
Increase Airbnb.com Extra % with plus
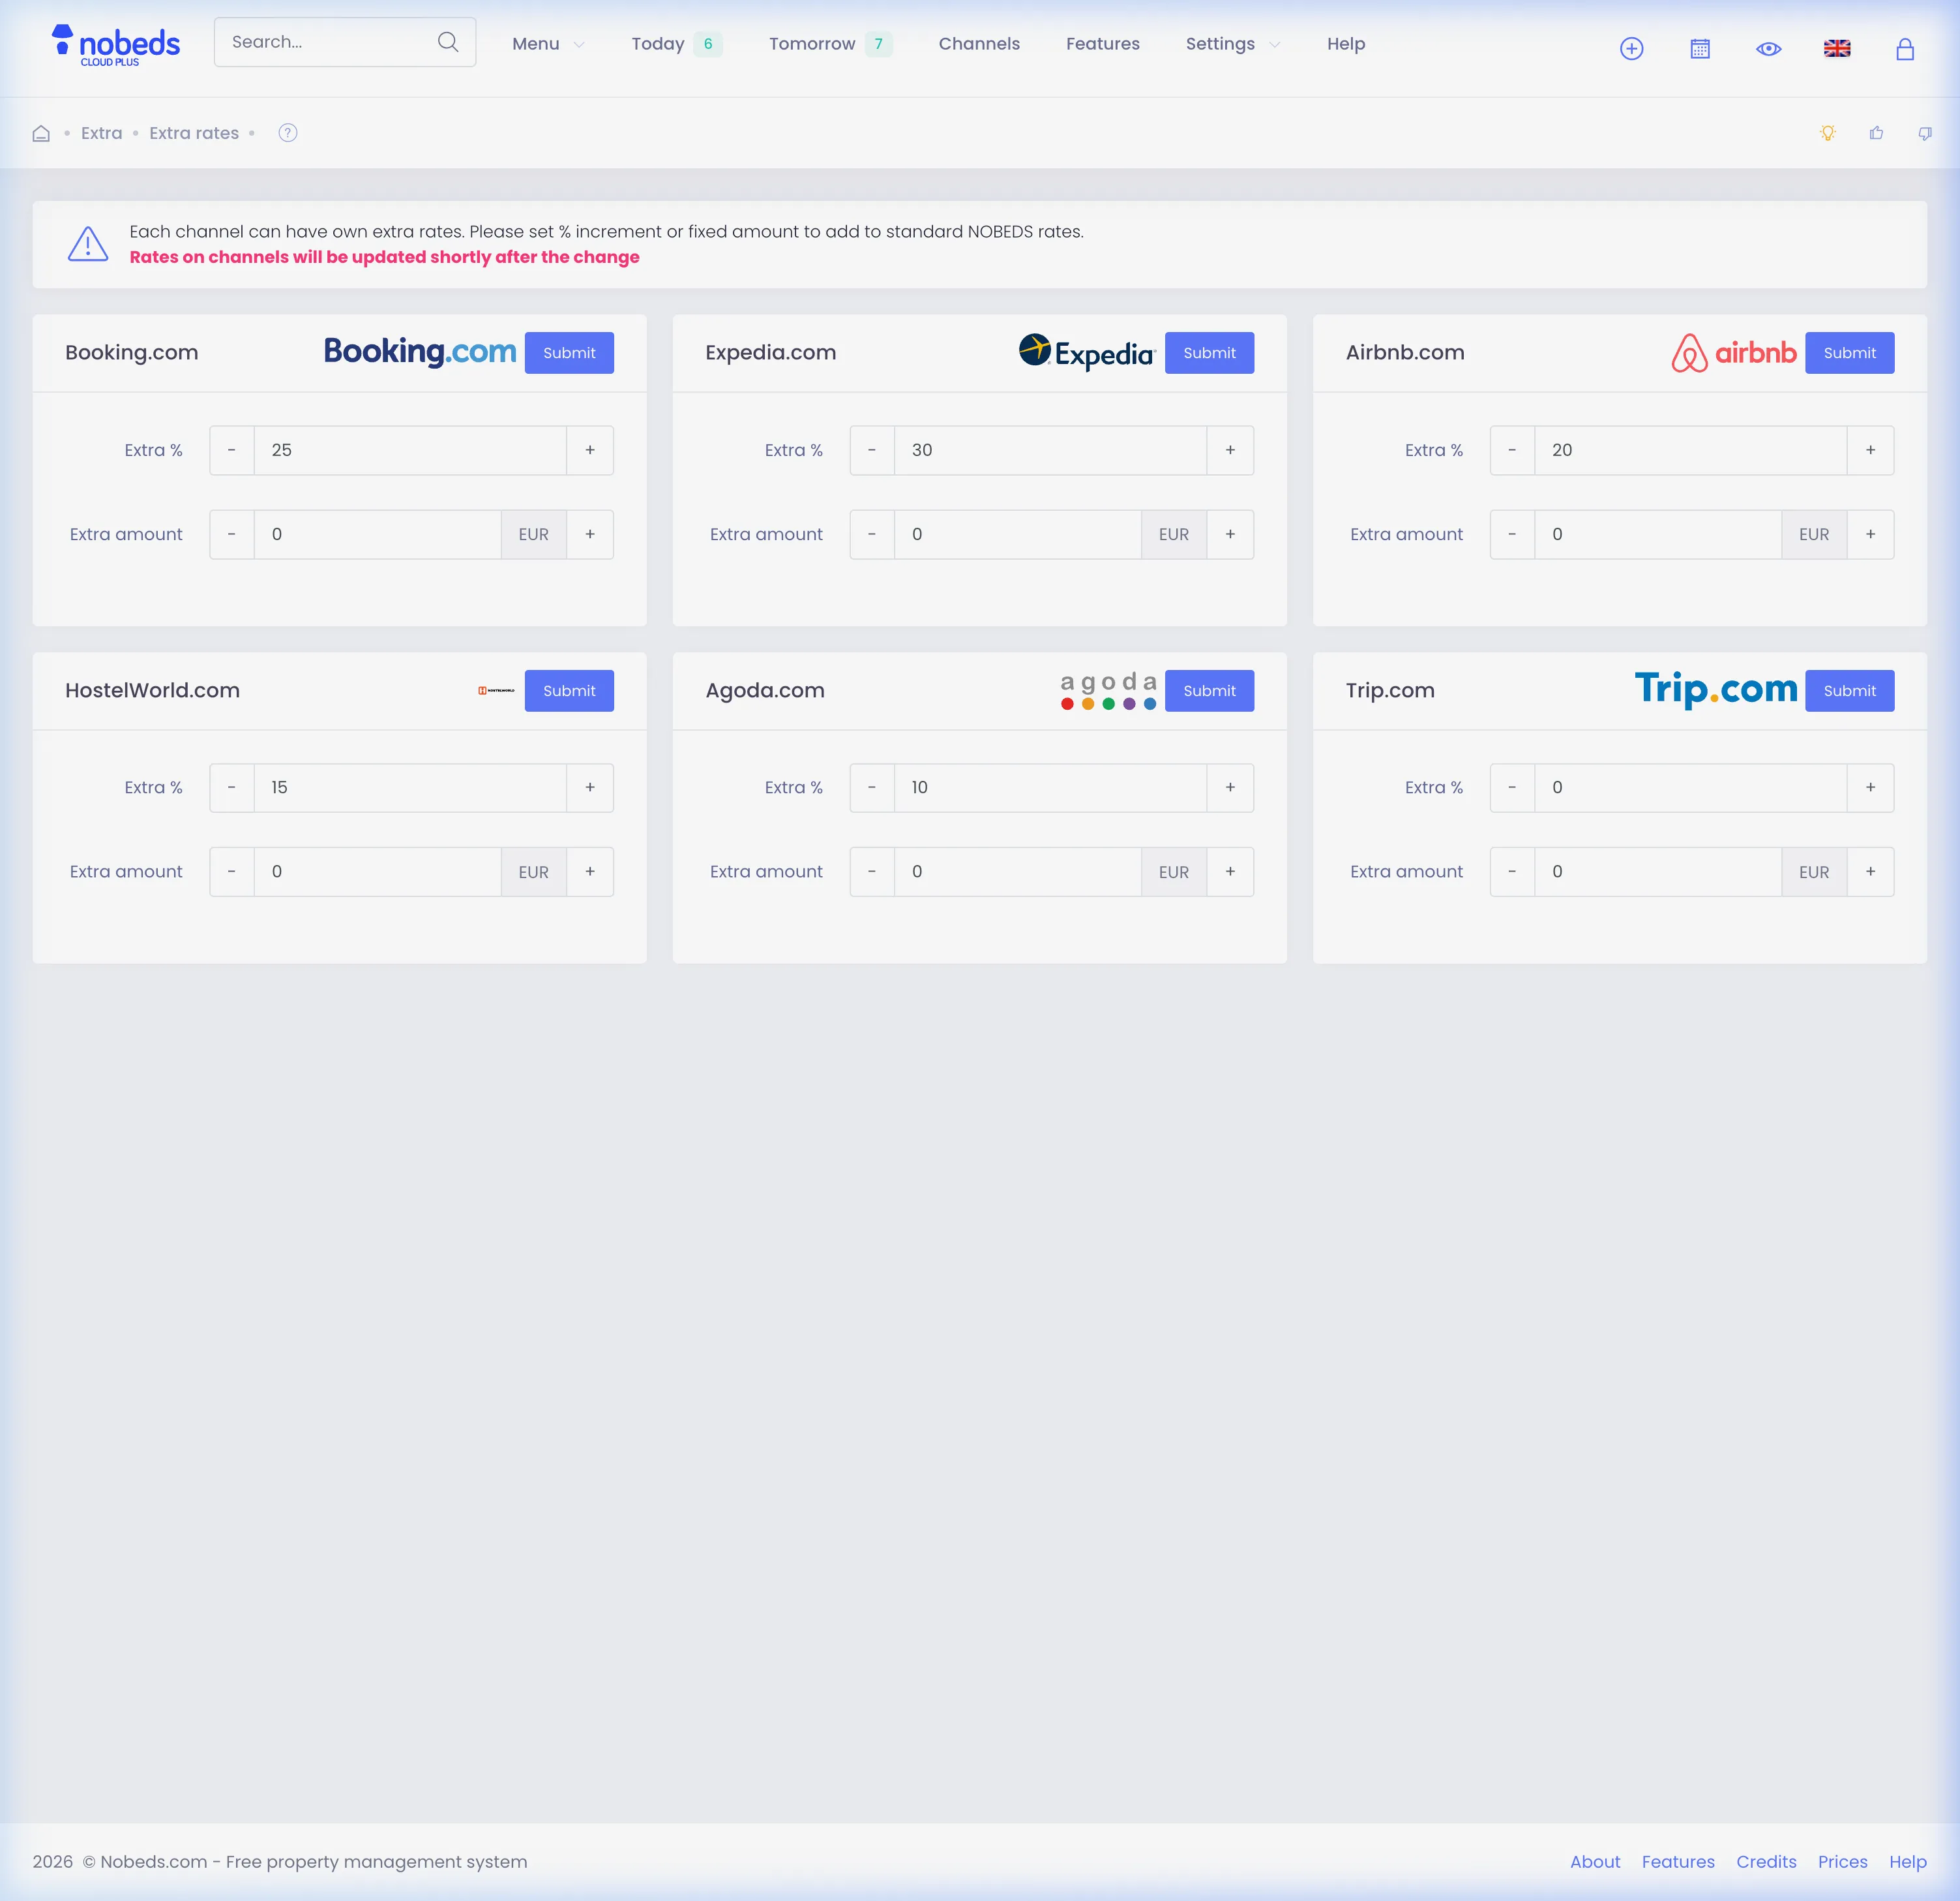coord(1870,450)
